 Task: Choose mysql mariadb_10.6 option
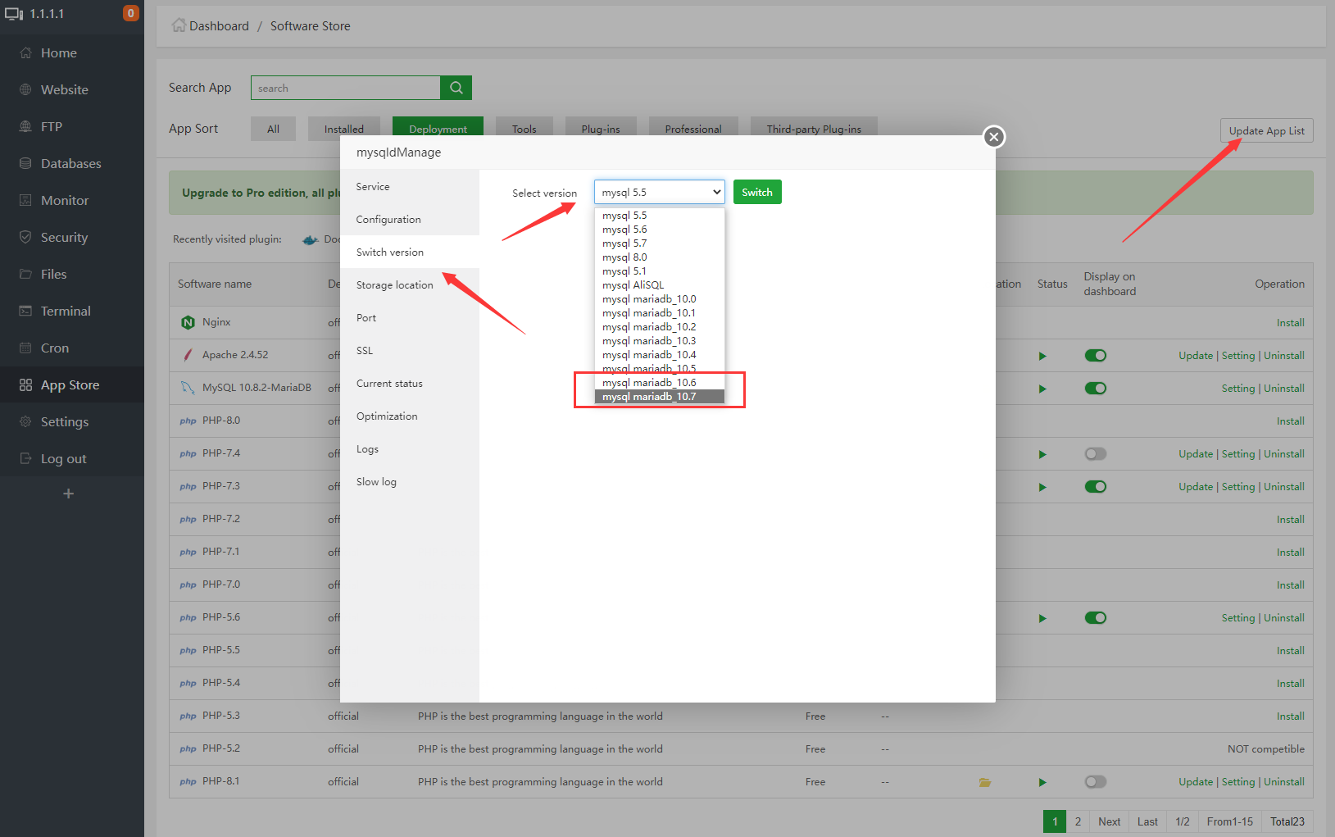point(660,383)
